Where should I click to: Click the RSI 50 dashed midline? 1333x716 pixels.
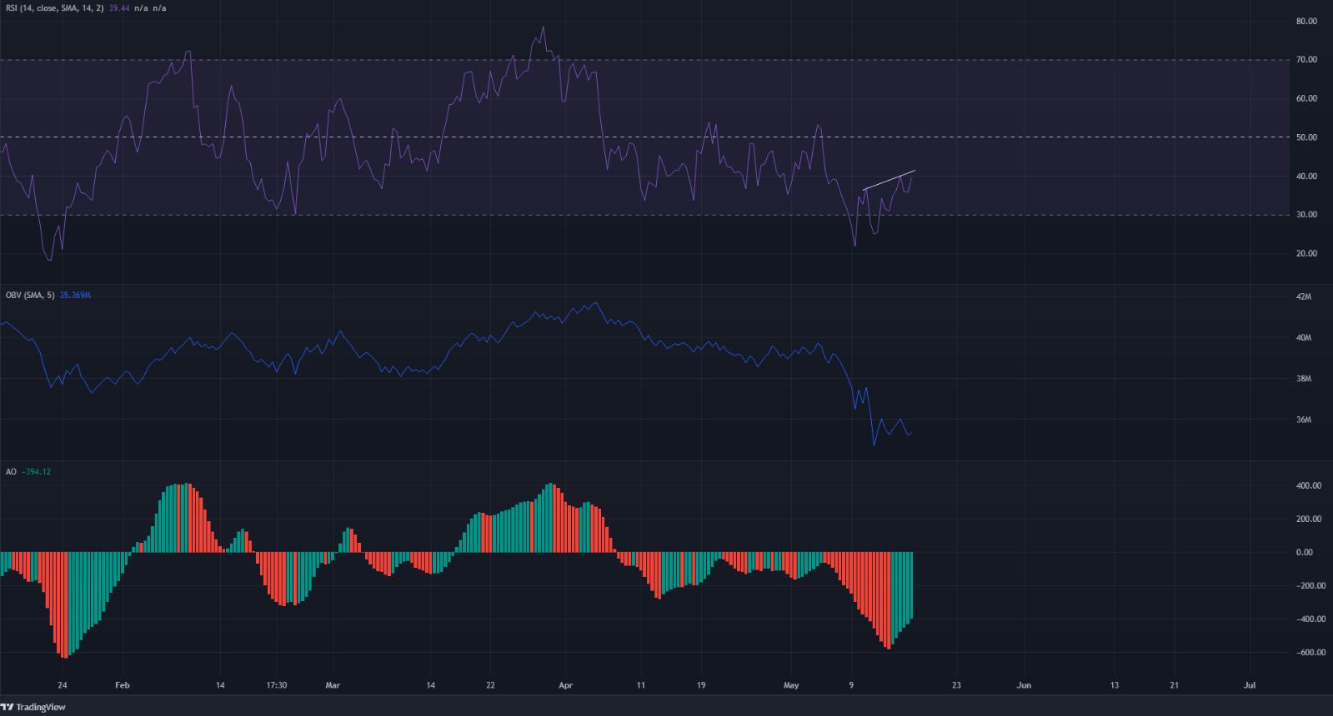click(644, 137)
